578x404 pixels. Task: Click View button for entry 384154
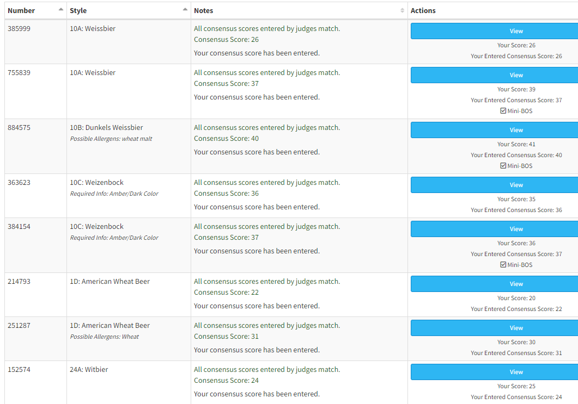click(516, 229)
